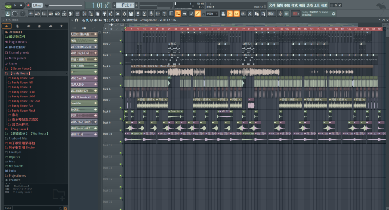Open the pattern selector 样式 11 dropdown

pyautogui.click(x=124, y=5)
